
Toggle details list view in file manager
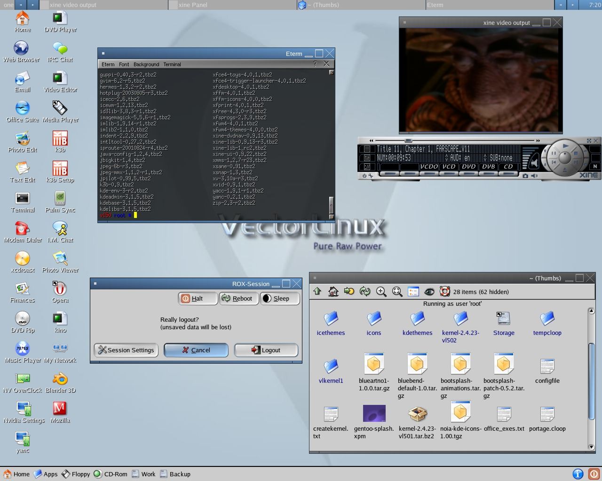pos(413,292)
